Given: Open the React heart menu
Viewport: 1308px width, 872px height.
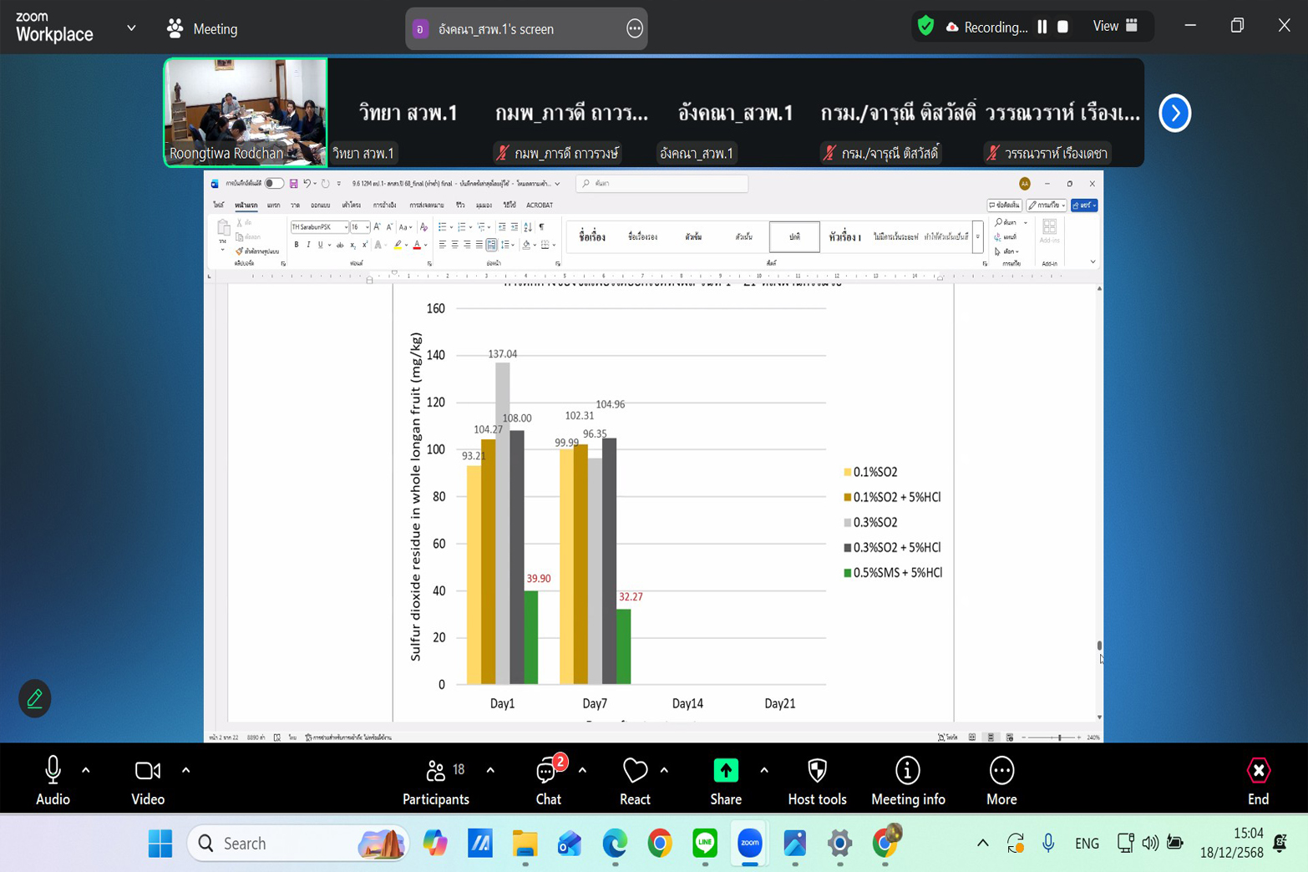Looking at the screenshot, I should tap(635, 771).
